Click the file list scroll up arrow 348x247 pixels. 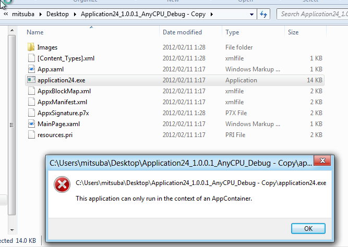[12, 30]
